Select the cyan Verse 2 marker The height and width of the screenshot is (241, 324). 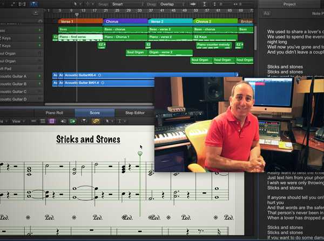171,21
